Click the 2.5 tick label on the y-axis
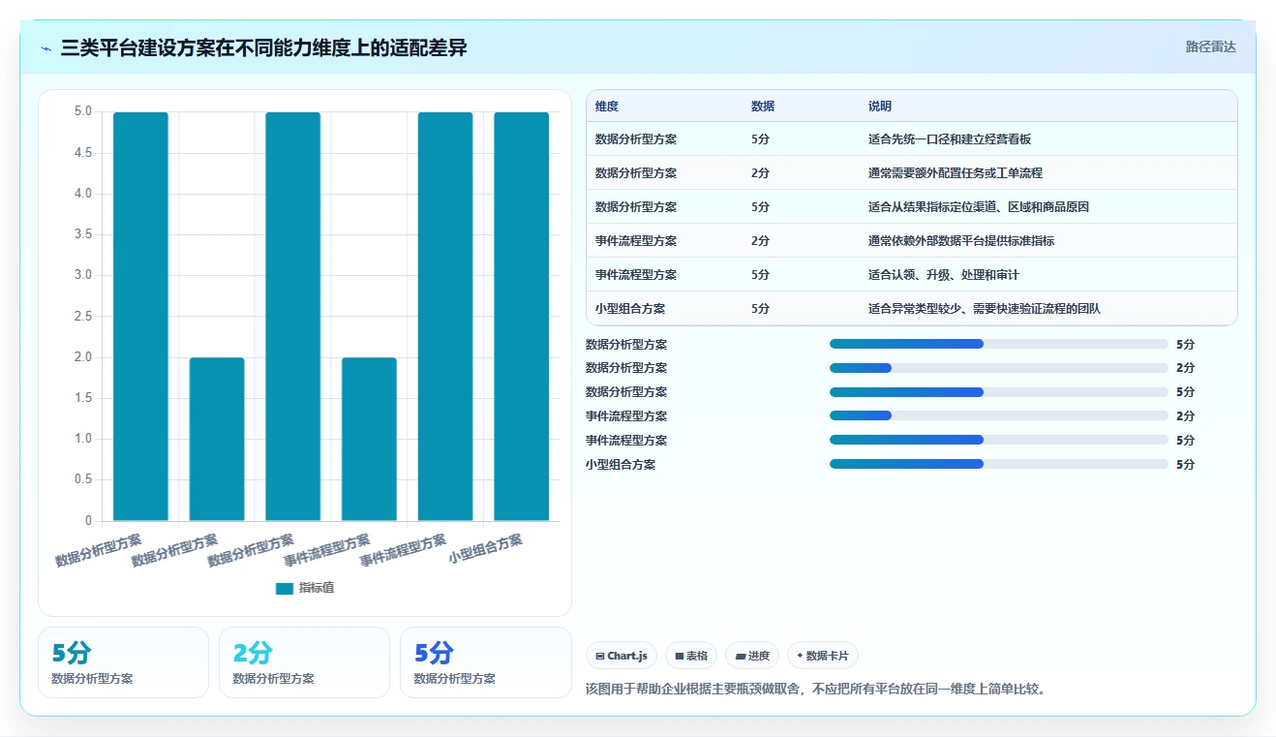Image resolution: width=1276 pixels, height=737 pixels. click(x=82, y=317)
